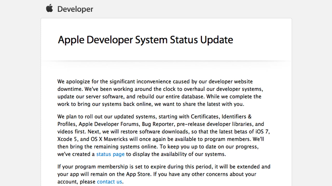
Task: Click the line starting "If your program membership"
Action: pyautogui.click(x=164, y=167)
